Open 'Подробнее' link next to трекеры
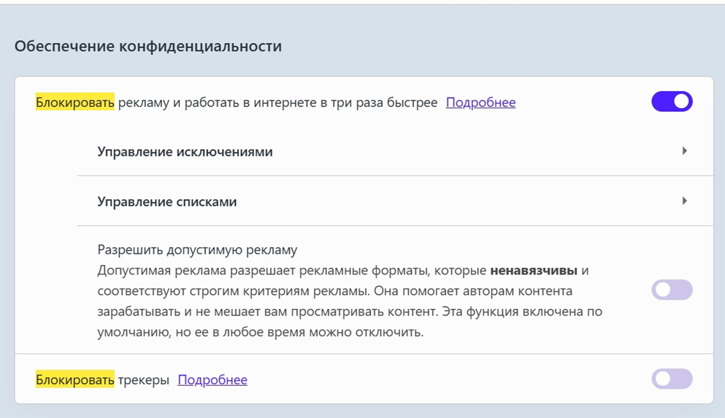The height and width of the screenshot is (418, 725). click(x=212, y=380)
